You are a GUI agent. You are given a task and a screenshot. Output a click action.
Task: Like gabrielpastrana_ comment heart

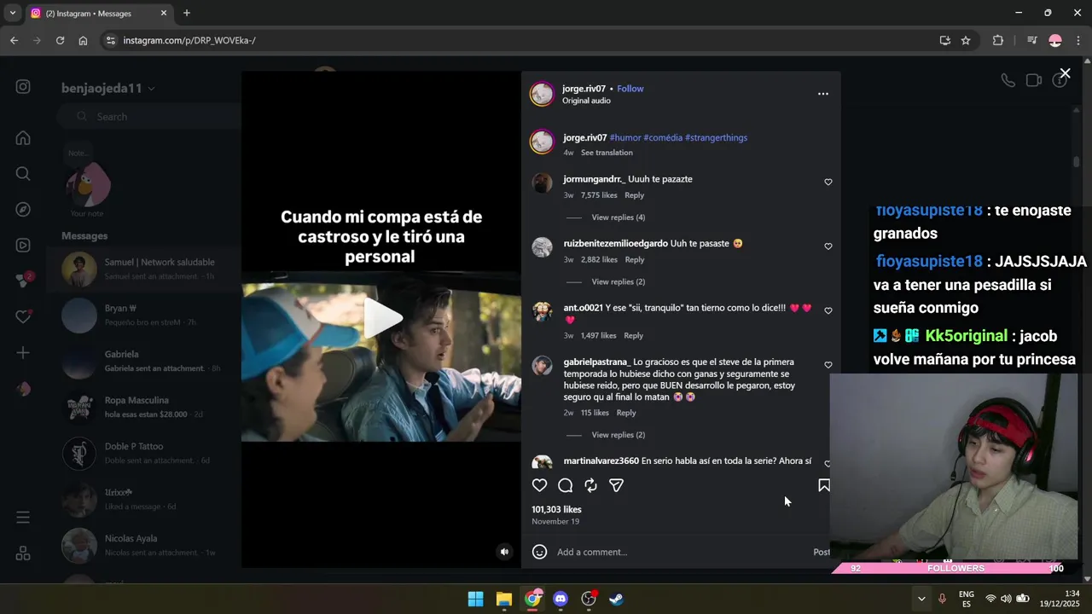click(x=828, y=365)
